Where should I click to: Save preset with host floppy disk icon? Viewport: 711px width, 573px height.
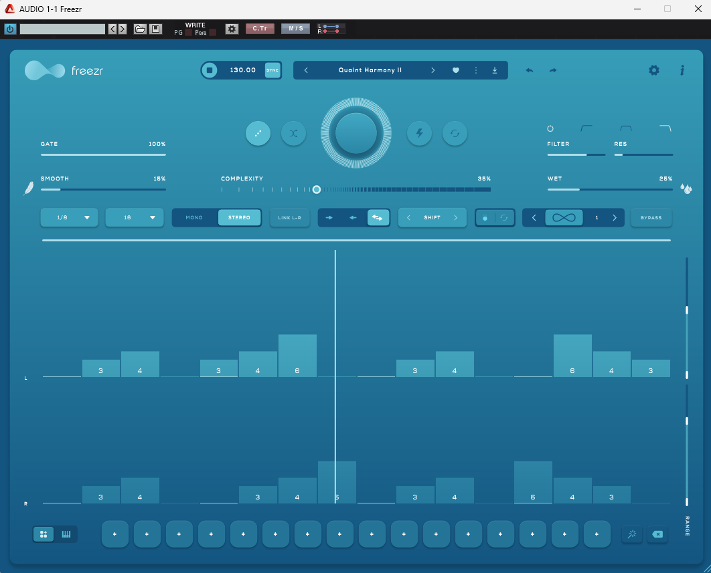155,29
